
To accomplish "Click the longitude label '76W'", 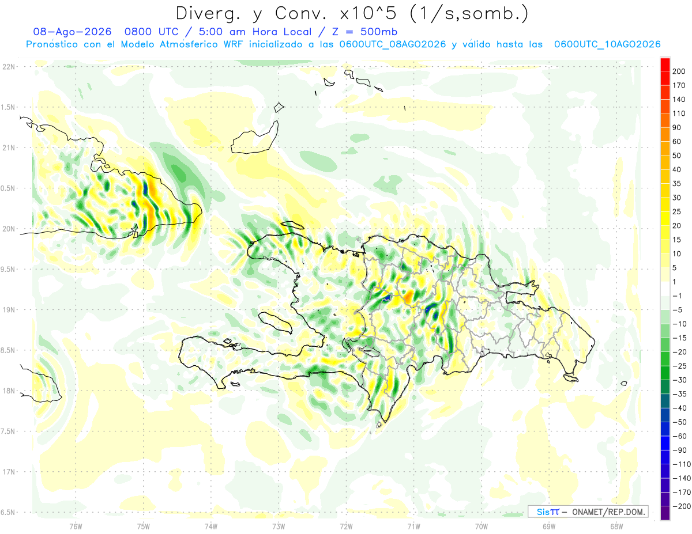I will pos(76,527).
